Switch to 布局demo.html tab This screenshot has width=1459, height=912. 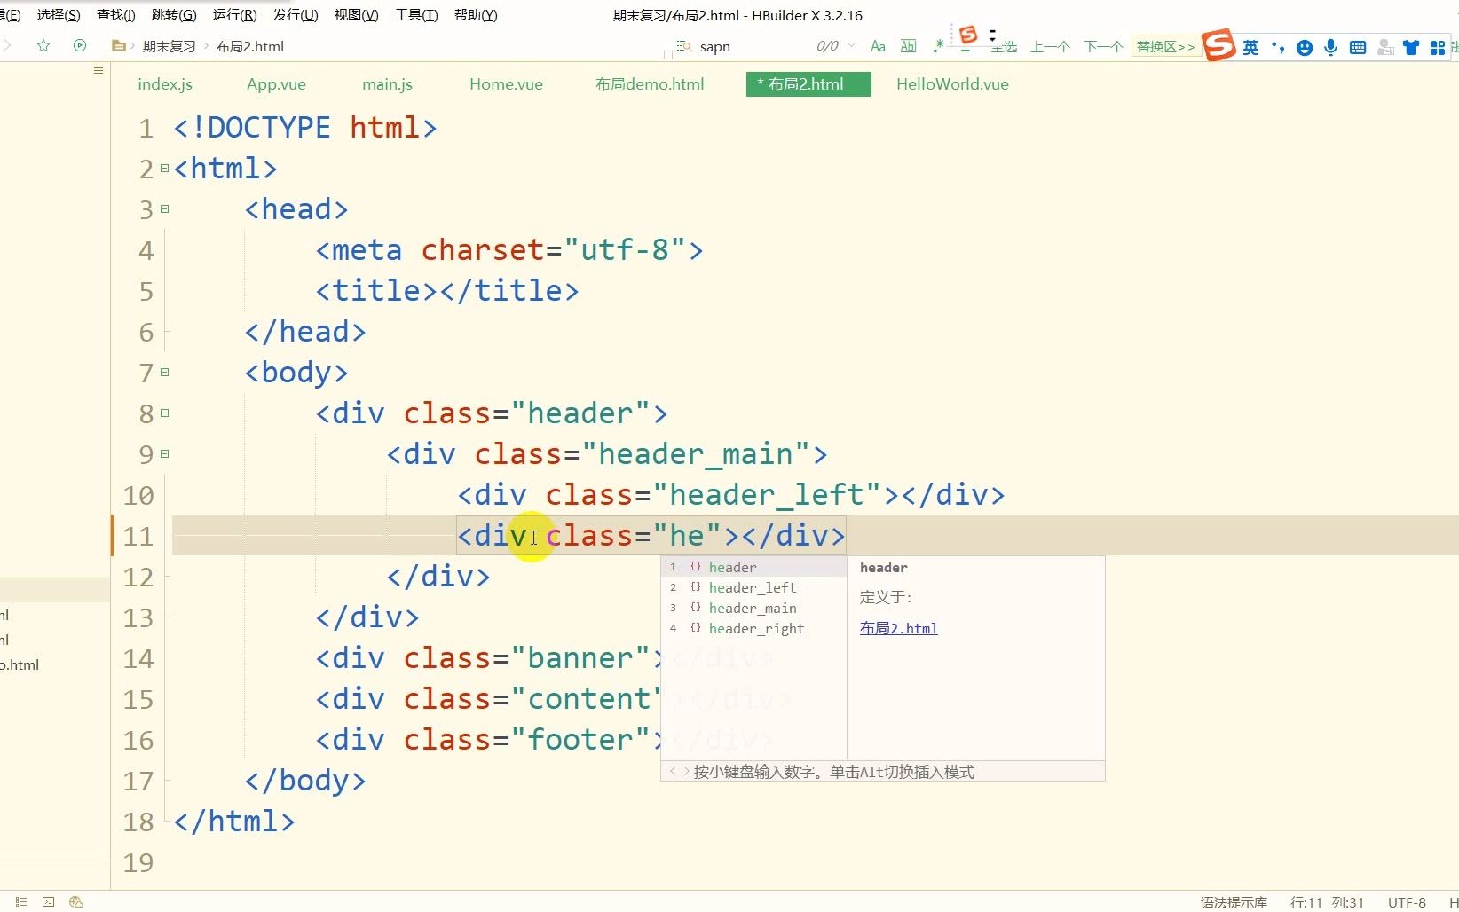pos(650,84)
